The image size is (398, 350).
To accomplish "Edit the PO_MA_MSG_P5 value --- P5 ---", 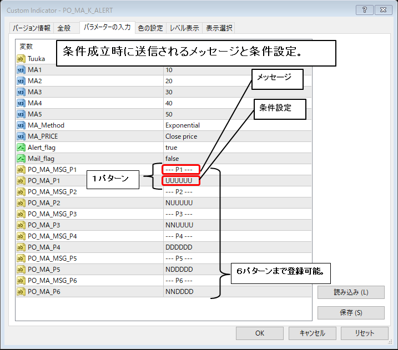I will (x=179, y=258).
